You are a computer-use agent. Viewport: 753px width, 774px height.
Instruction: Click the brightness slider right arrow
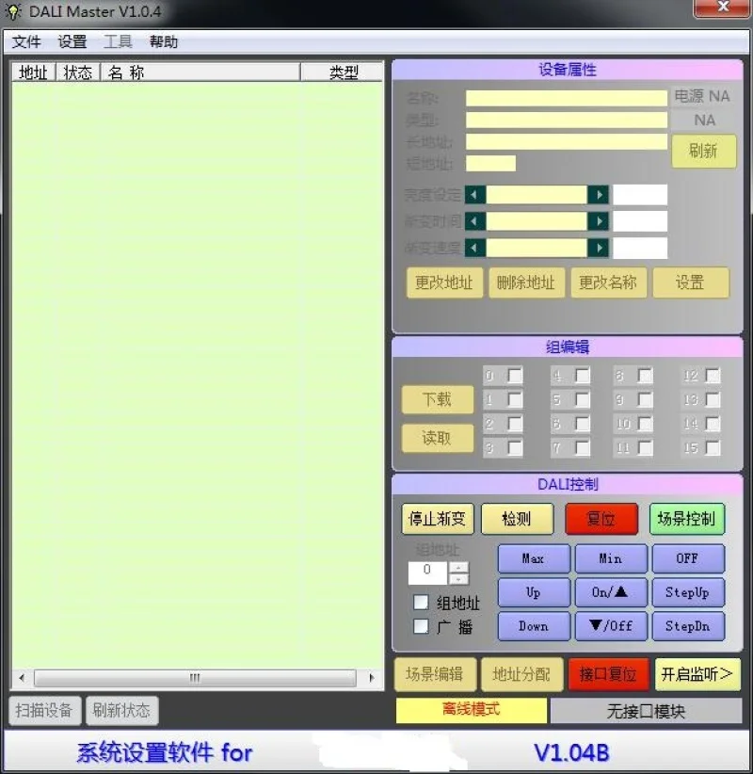599,195
